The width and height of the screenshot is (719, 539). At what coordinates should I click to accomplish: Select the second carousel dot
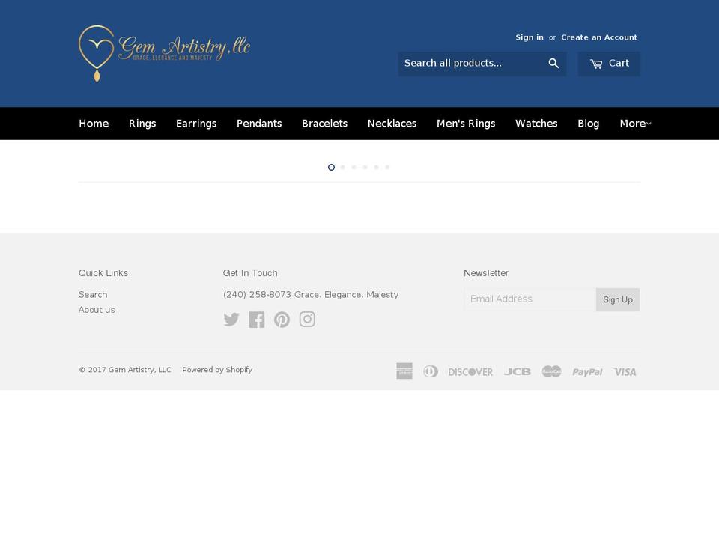click(x=342, y=167)
